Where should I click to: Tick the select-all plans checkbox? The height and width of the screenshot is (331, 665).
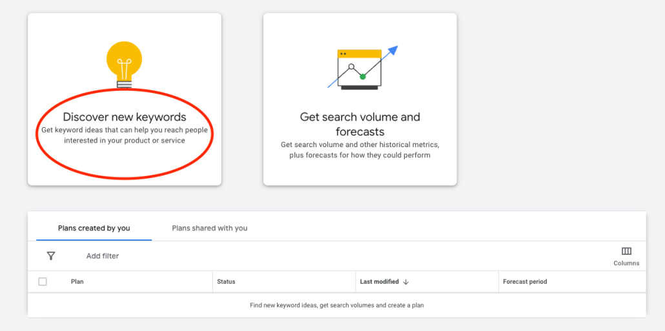point(43,282)
